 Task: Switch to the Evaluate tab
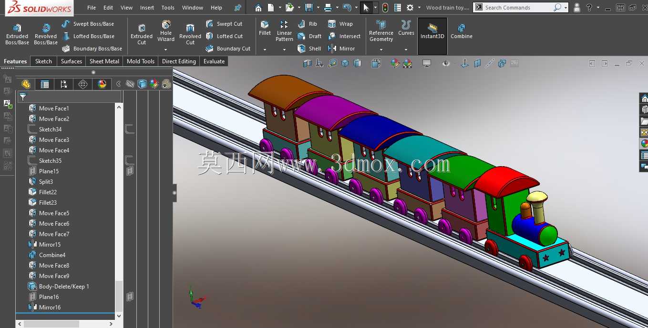(214, 61)
